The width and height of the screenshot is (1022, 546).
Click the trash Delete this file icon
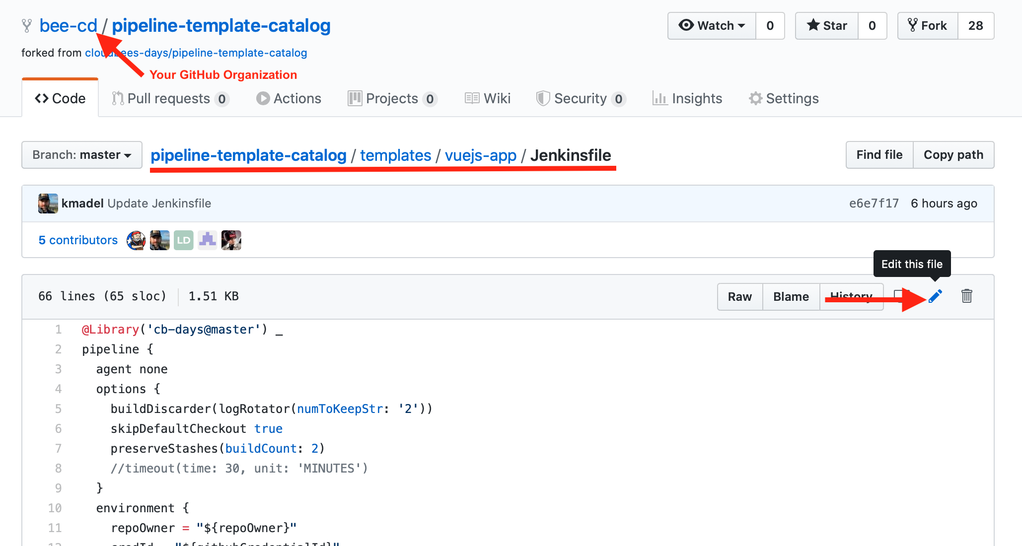tap(966, 296)
